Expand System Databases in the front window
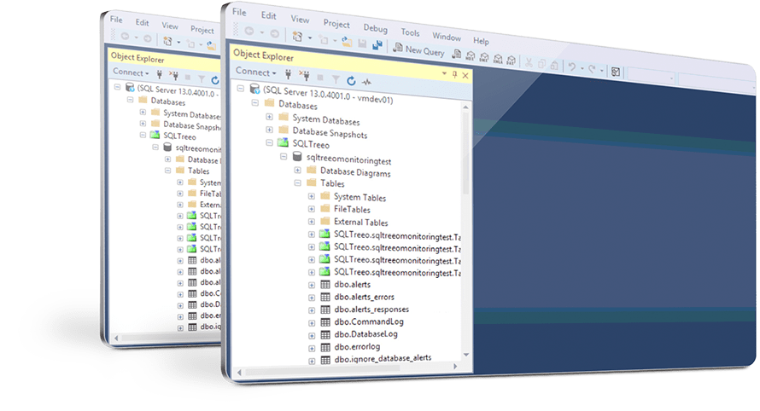This screenshot has width=760, height=411. coord(270,117)
